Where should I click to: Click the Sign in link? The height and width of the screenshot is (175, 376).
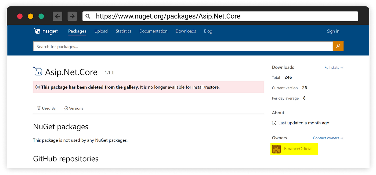pos(333,31)
